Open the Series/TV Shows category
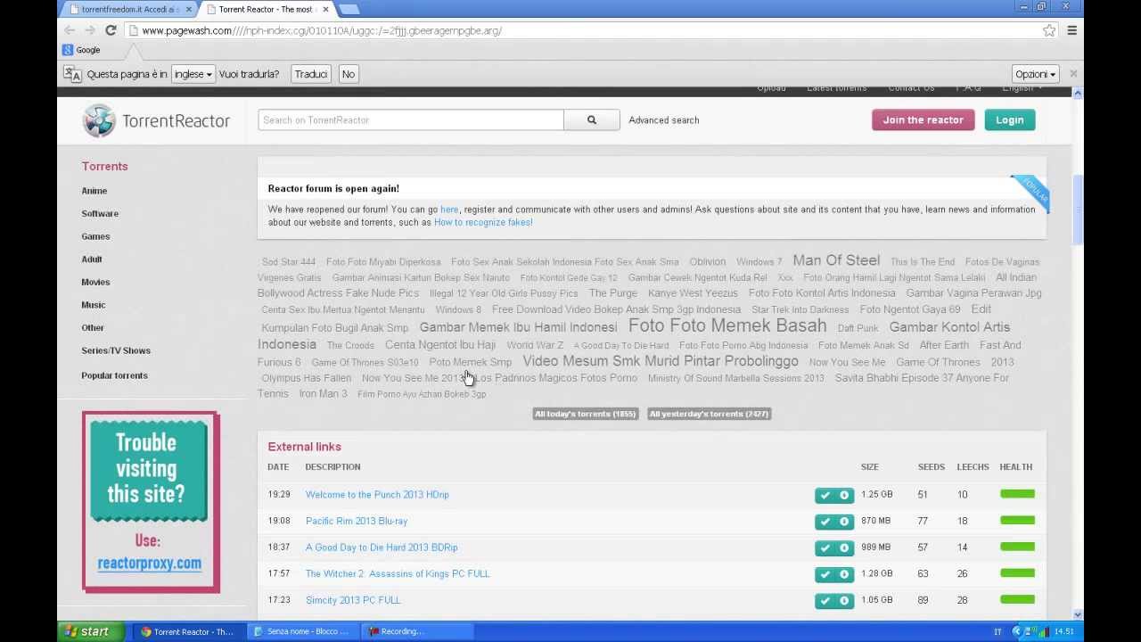Screen dimensions: 1141x642 (116, 350)
